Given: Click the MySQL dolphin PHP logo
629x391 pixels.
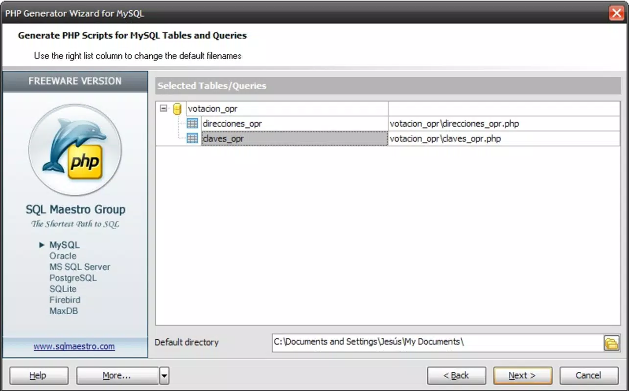Looking at the screenshot, I should 75,151.
